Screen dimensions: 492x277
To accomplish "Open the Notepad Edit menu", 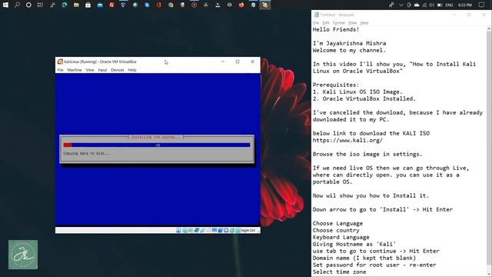I will pyautogui.click(x=326, y=23).
